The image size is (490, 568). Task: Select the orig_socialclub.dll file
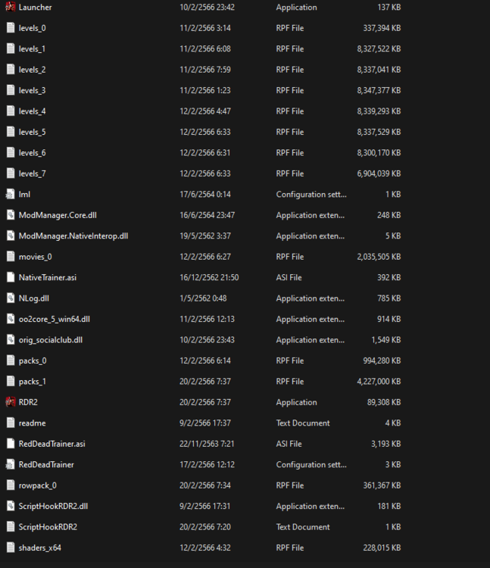(x=50, y=340)
